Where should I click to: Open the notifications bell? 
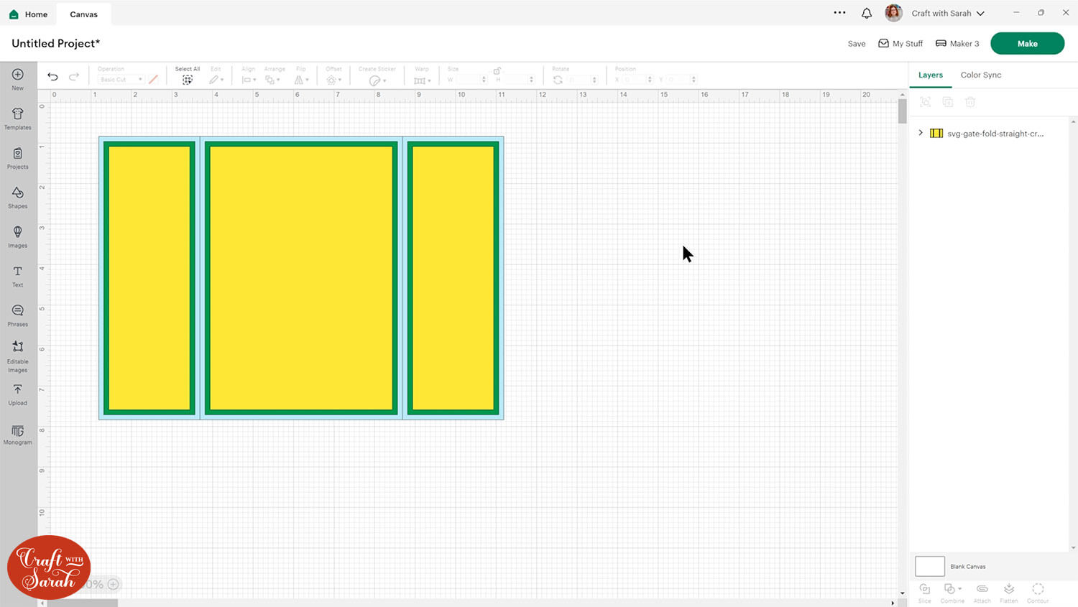867,13
